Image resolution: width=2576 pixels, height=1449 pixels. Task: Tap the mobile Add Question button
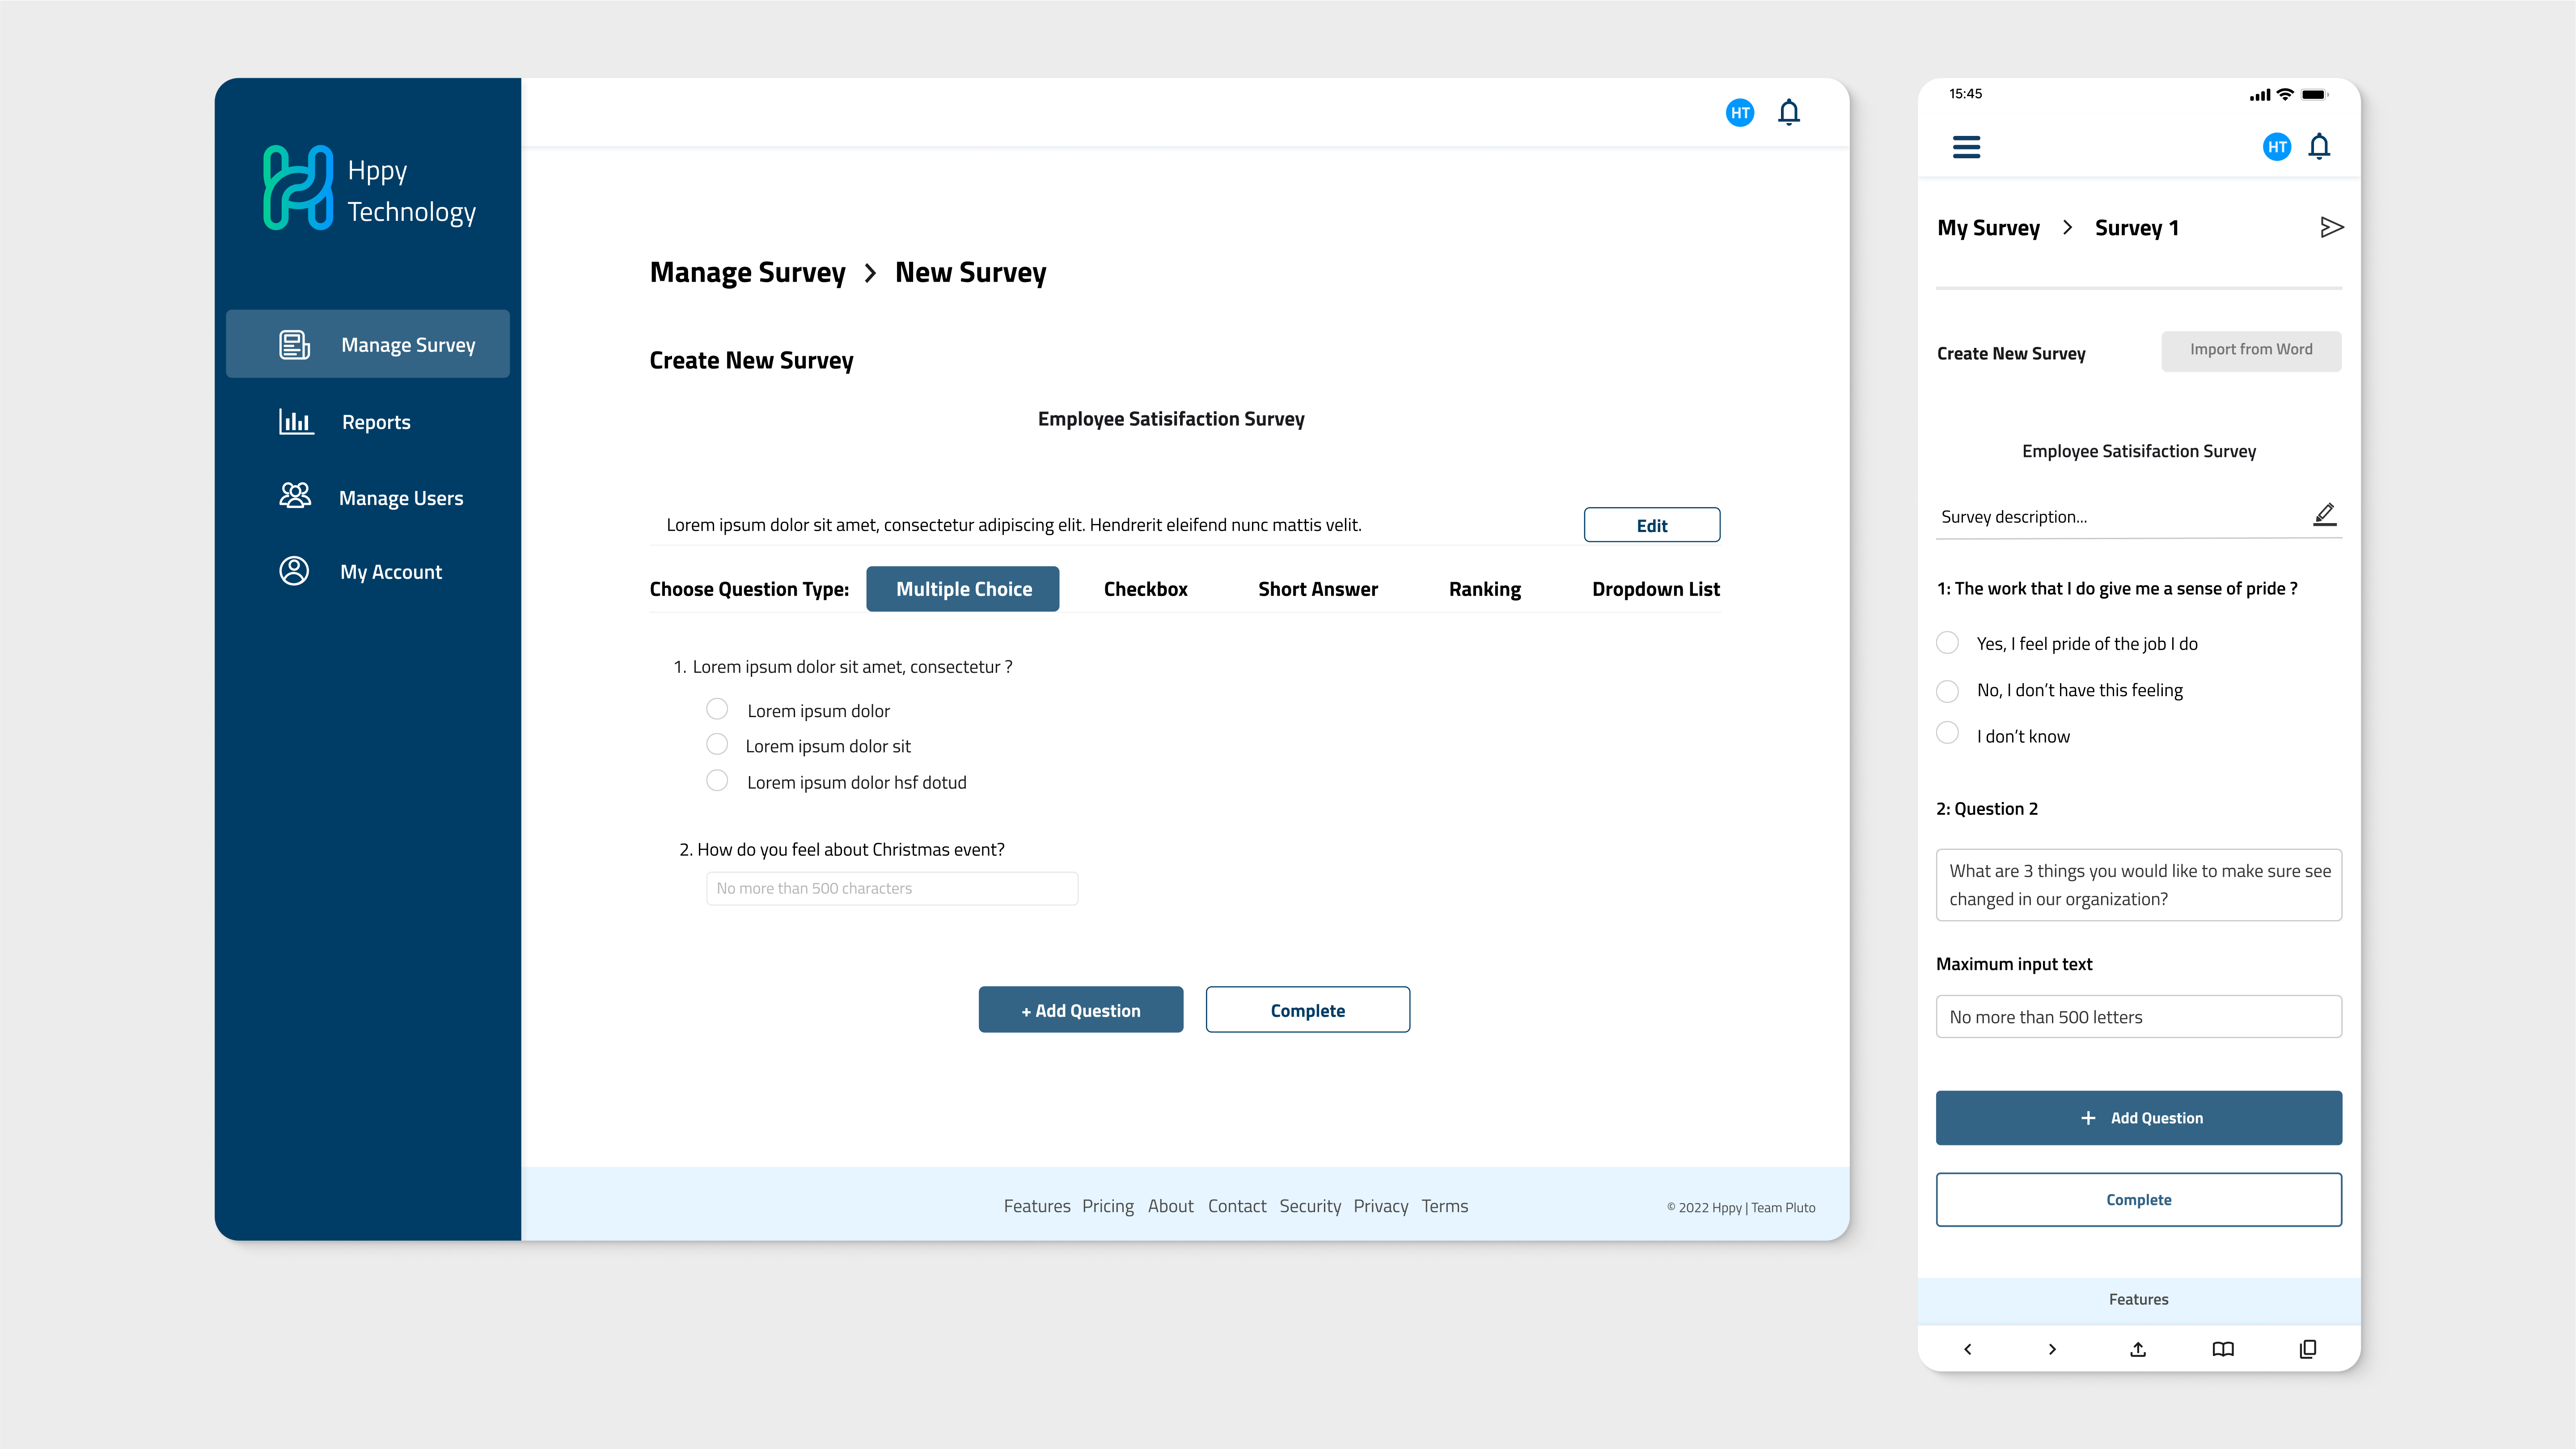click(x=2139, y=1118)
